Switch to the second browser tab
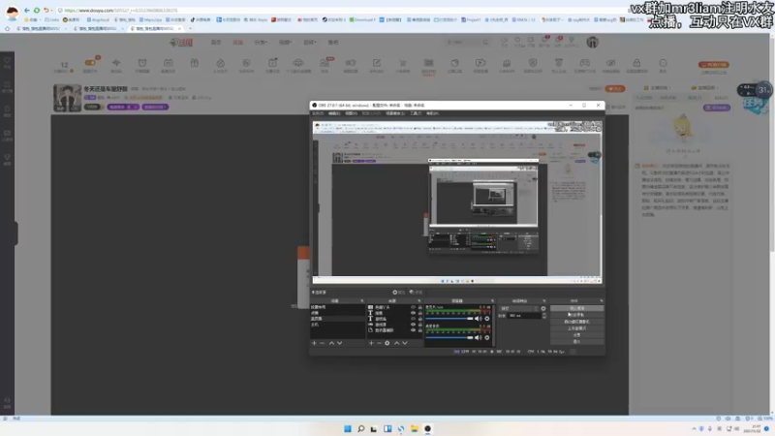Image resolution: width=775 pixels, height=436 pixels. (98, 29)
